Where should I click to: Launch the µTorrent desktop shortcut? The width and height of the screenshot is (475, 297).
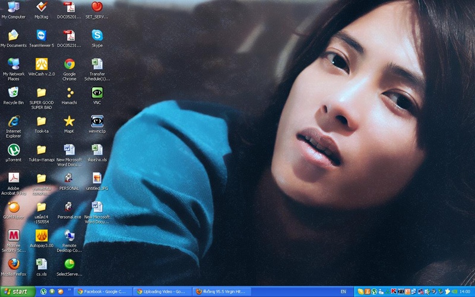[x=14, y=153]
